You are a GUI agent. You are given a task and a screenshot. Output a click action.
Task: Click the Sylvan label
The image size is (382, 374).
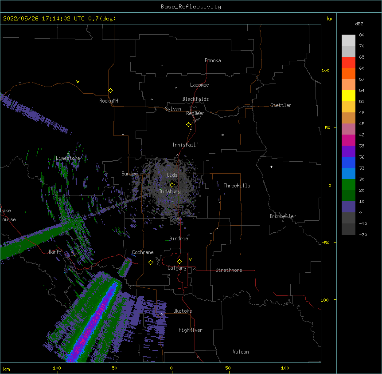click(173, 109)
